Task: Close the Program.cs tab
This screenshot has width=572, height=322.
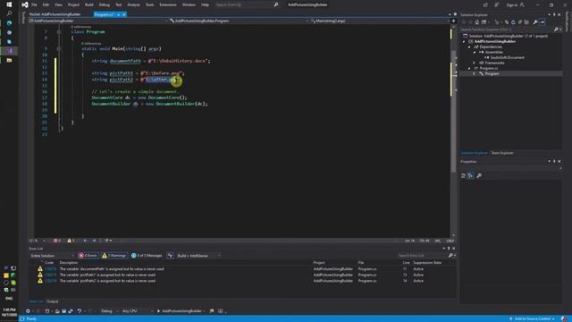Action: (x=124, y=14)
